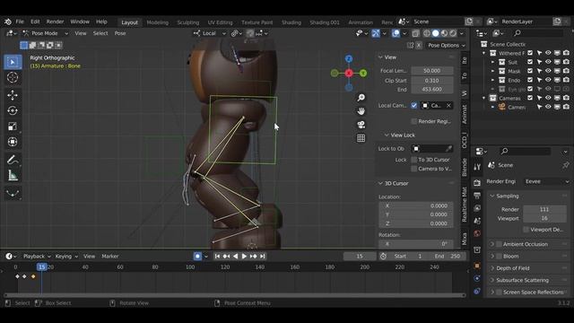This screenshot has width=574, height=323.
Task: Open the timeline Marker menu
Action: pos(110,257)
